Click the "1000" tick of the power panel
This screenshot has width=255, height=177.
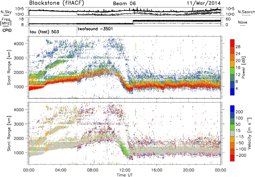(18, 87)
